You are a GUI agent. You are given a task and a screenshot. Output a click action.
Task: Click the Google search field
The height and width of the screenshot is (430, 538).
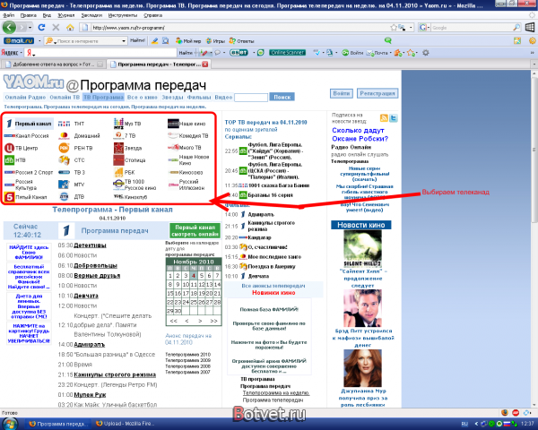[475, 28]
